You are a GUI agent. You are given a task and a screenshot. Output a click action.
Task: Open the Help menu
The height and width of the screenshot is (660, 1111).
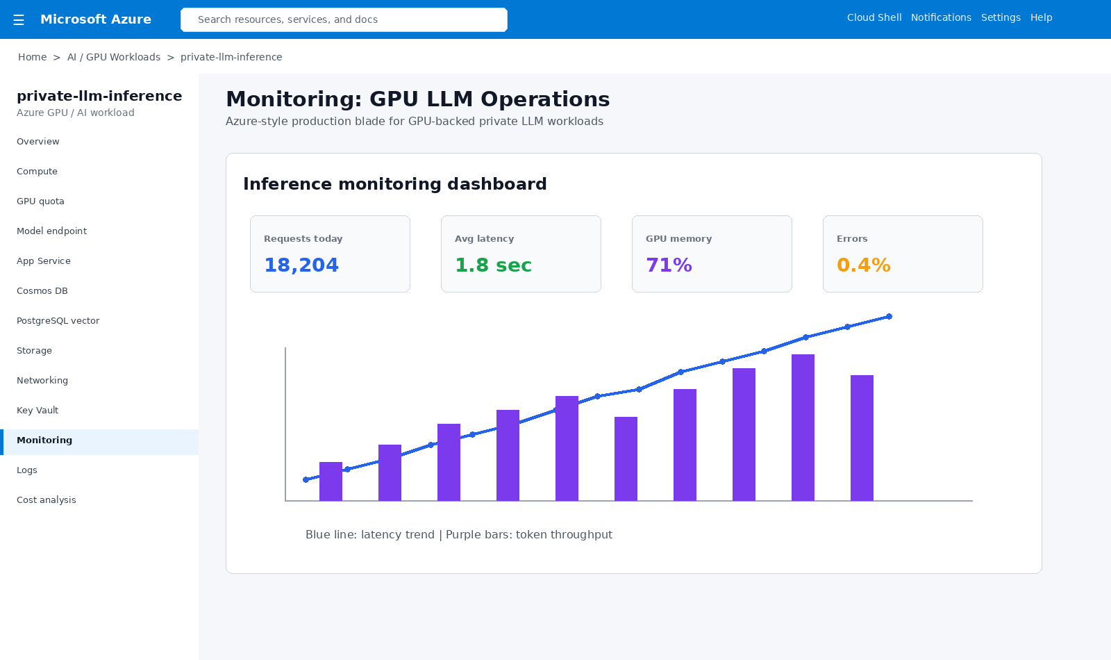(x=1041, y=17)
